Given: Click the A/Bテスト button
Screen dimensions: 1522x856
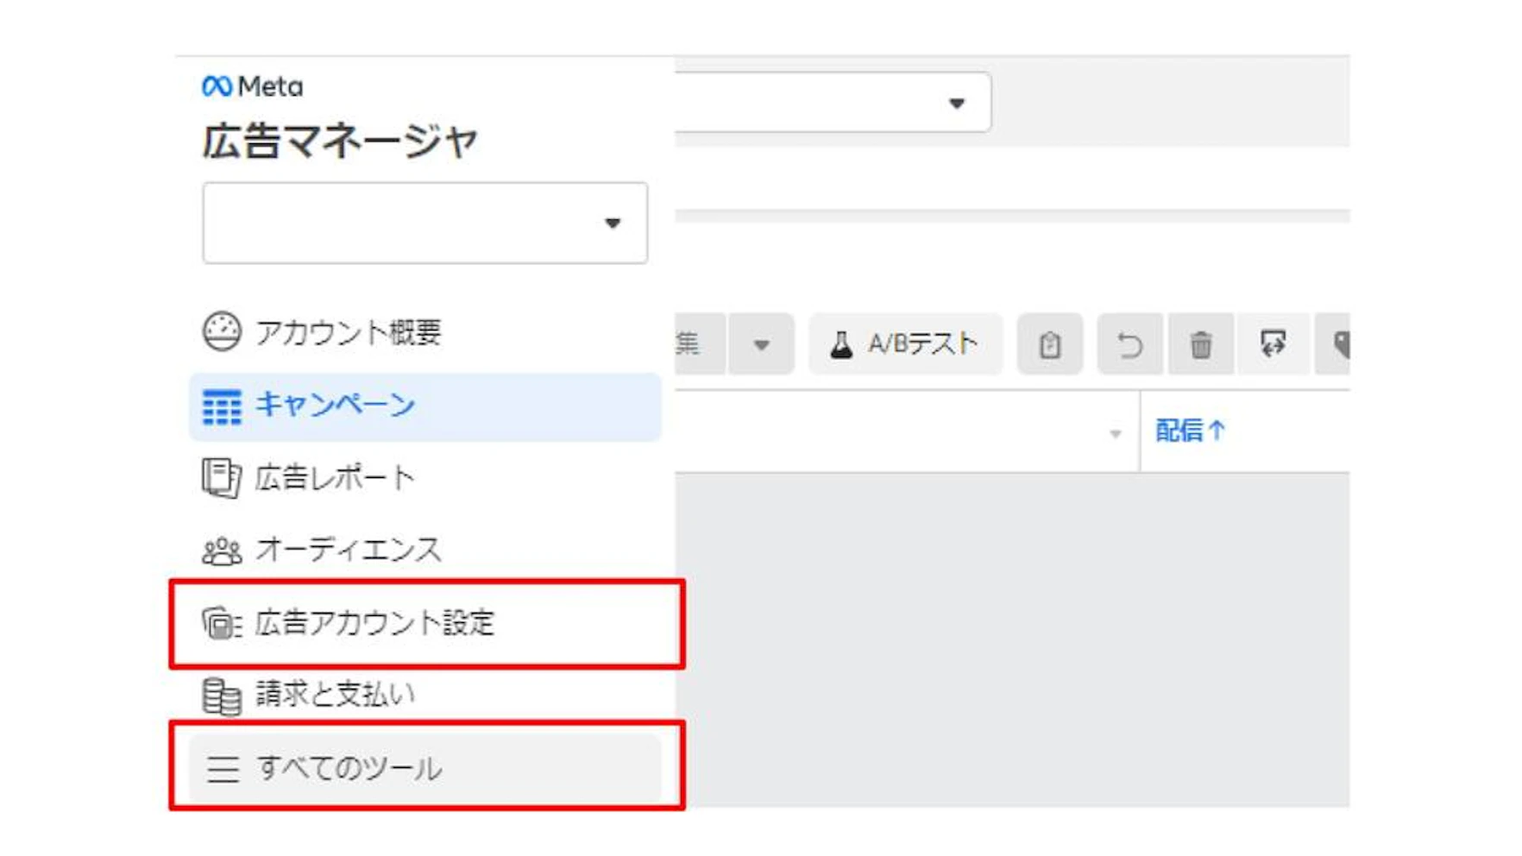Looking at the screenshot, I should [x=905, y=344].
